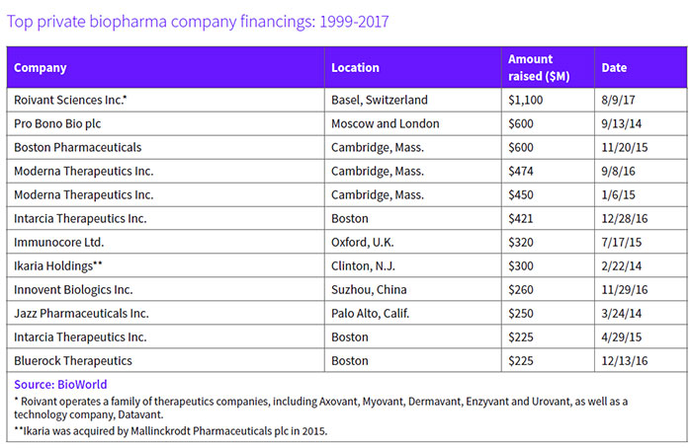This screenshot has width=692, height=448.
Task: Click the 8/9/17 date cell
Action: (x=618, y=100)
